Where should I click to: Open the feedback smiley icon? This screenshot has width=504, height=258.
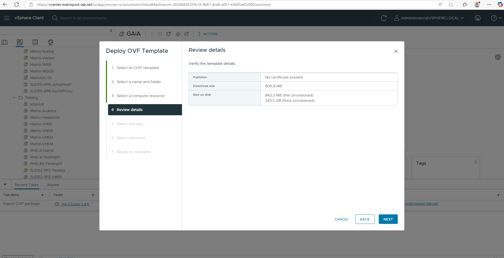coord(478,18)
